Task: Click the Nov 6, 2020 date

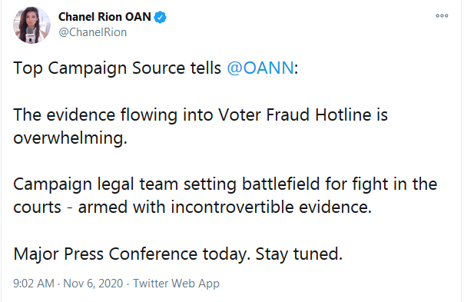Action: [x=93, y=284]
